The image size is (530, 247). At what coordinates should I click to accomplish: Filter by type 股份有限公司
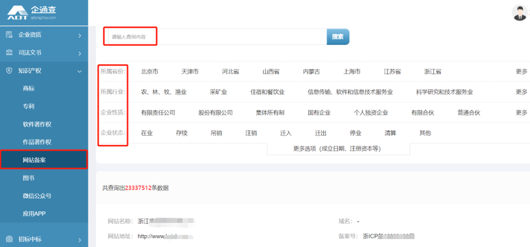[x=216, y=113]
